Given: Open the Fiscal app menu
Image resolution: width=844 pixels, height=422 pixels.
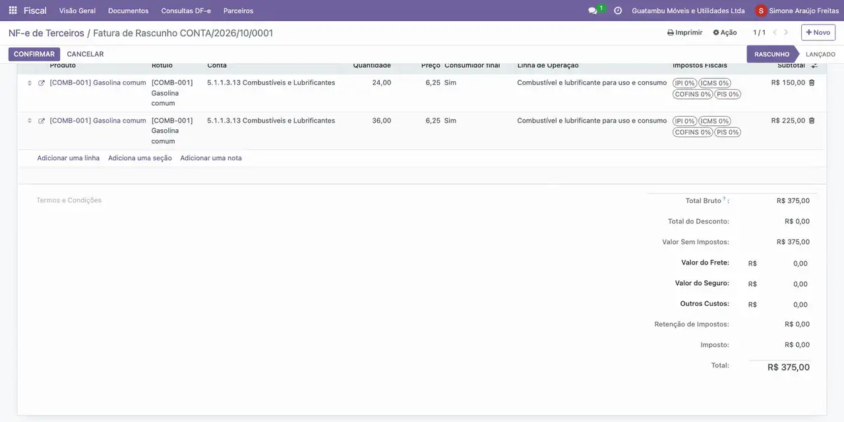Looking at the screenshot, I should [35, 11].
